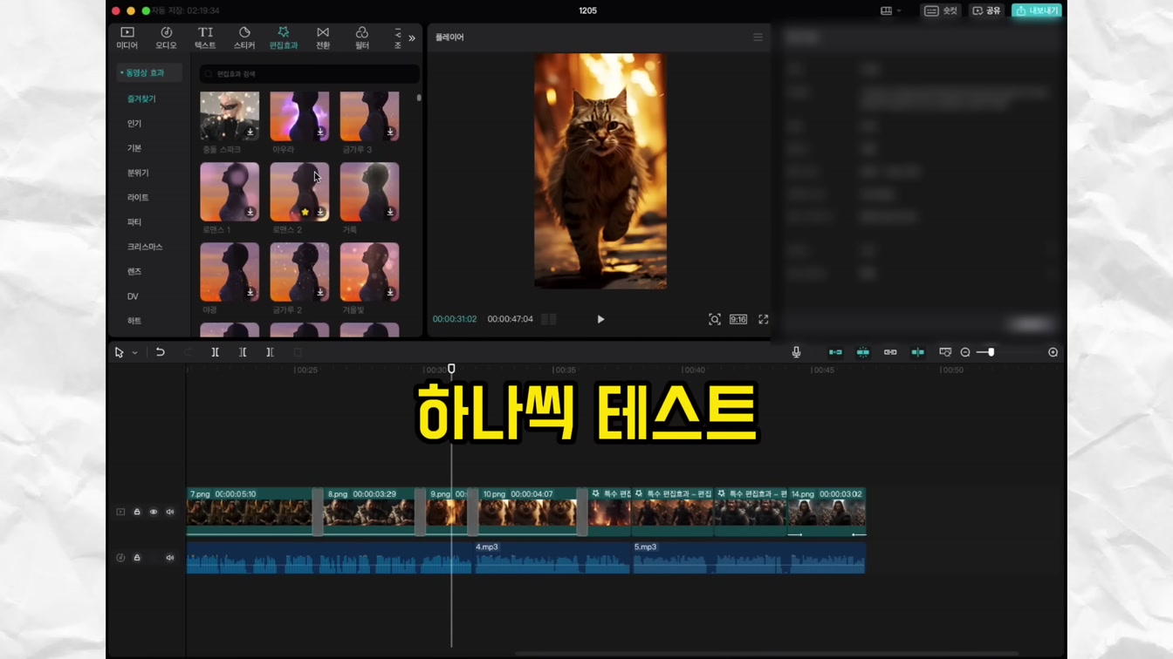Expand more tabs with double-chevron arrow
This screenshot has width=1173, height=659.
(x=412, y=38)
